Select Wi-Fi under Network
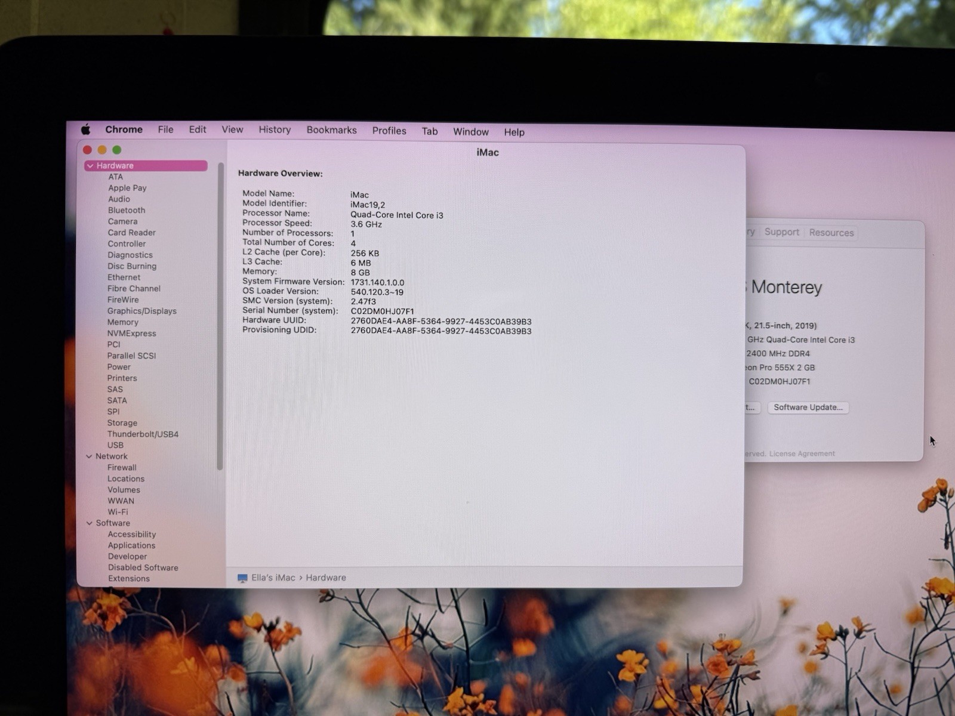 [x=118, y=512]
